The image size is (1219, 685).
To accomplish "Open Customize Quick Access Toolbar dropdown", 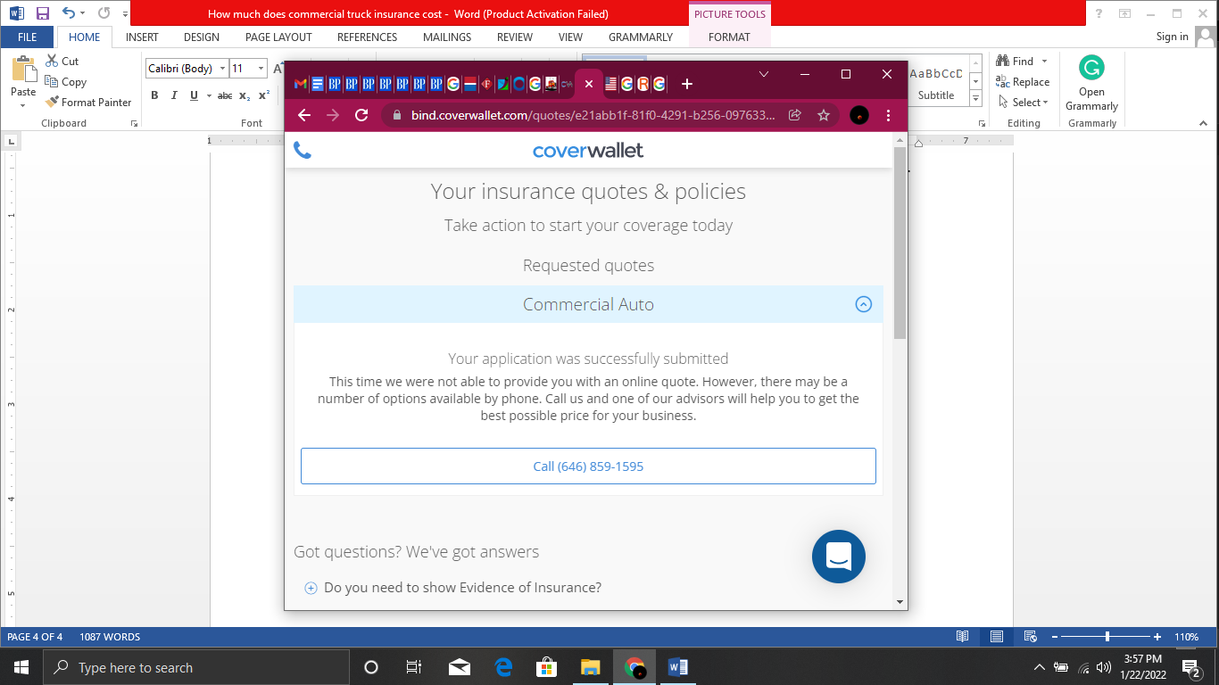I will click(125, 14).
